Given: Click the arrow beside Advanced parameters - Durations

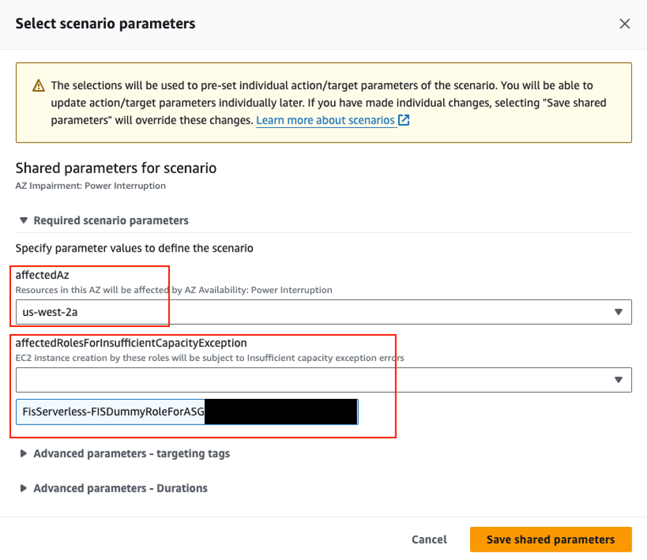Looking at the screenshot, I should click(x=24, y=488).
